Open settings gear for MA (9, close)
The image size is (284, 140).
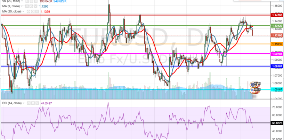coord(31,6)
